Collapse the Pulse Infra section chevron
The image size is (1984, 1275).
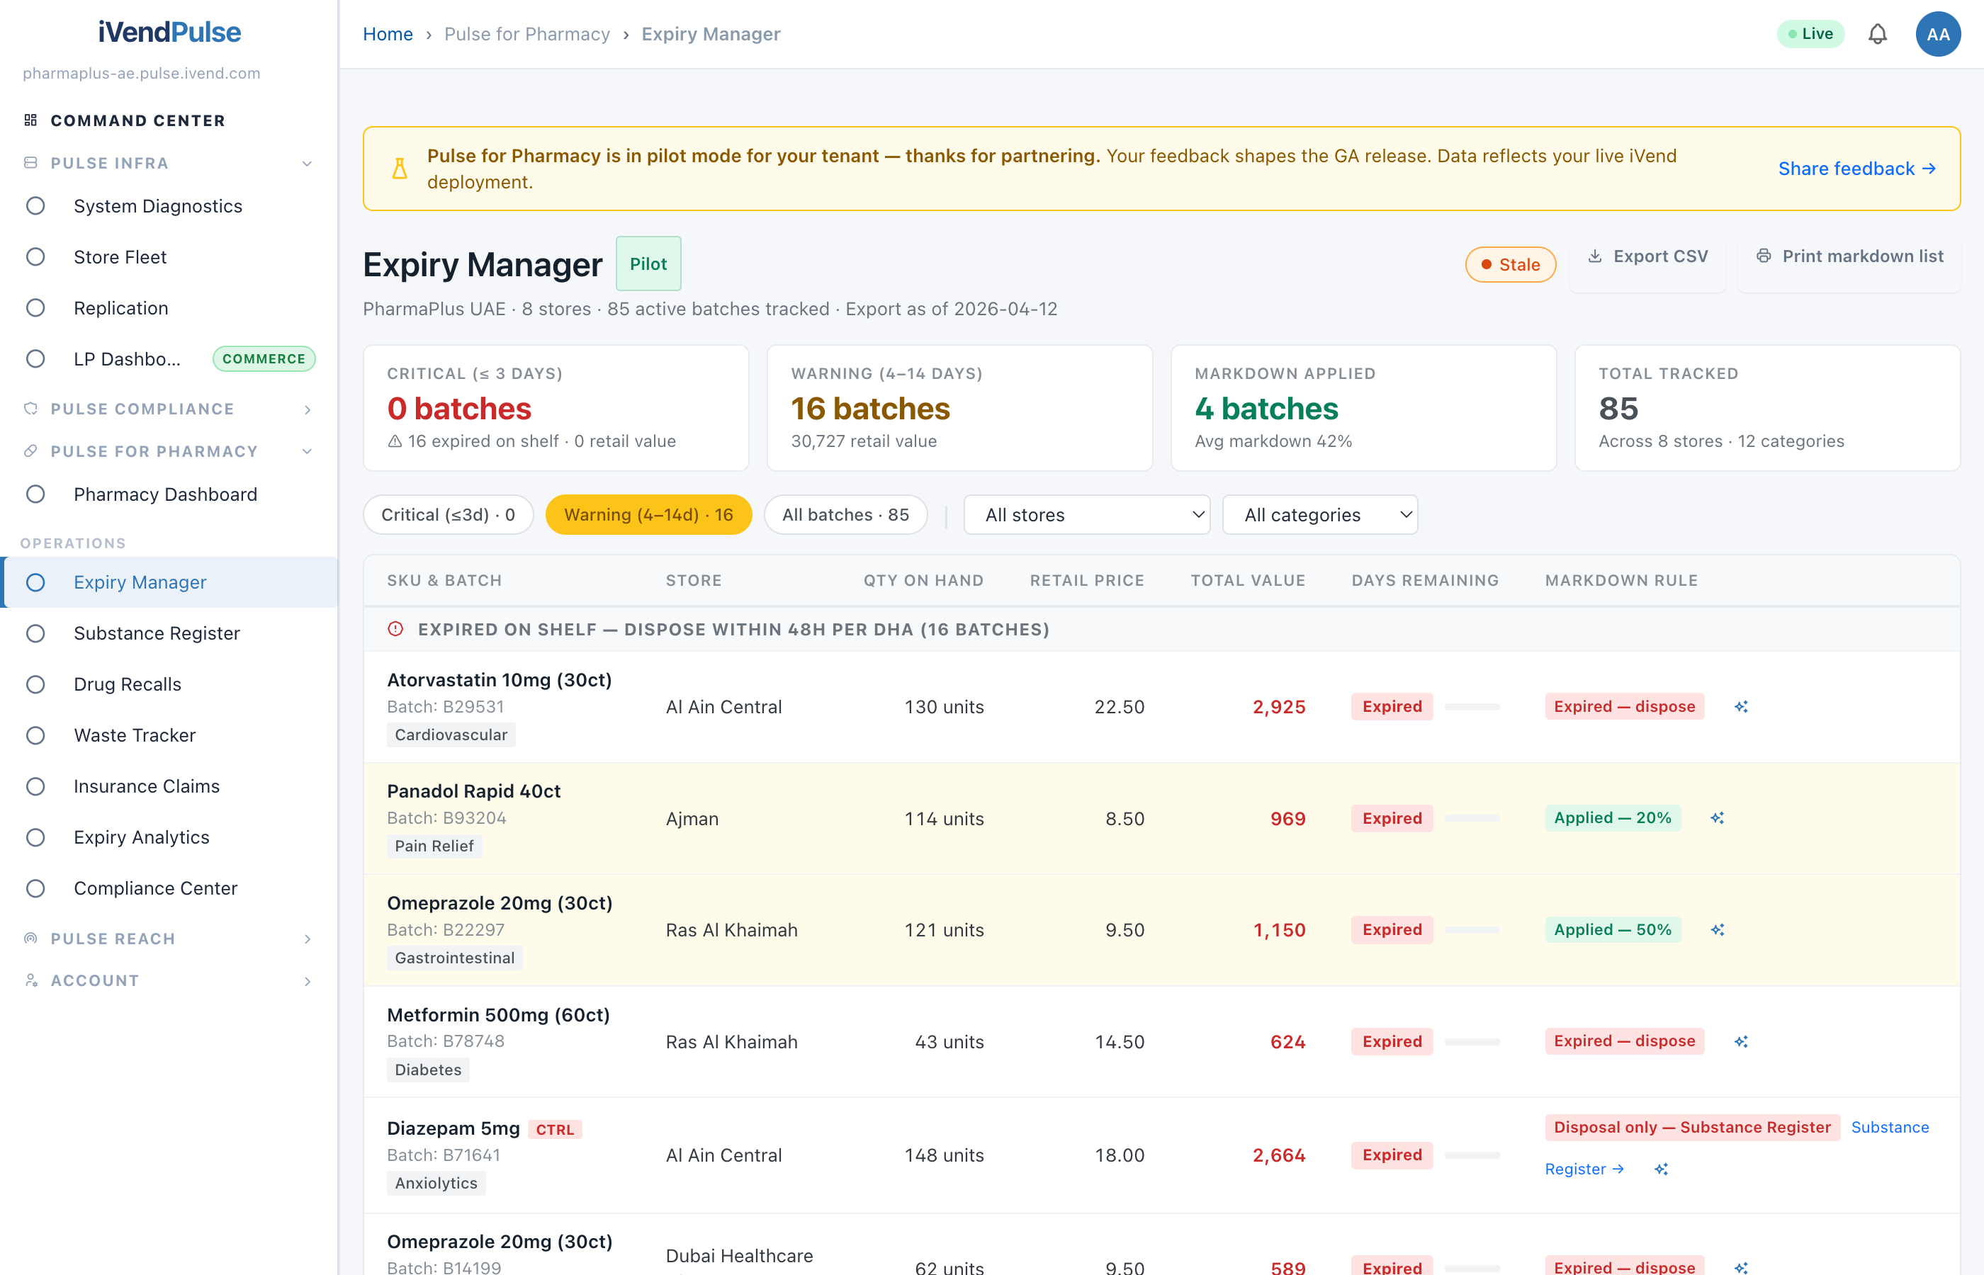(308, 163)
